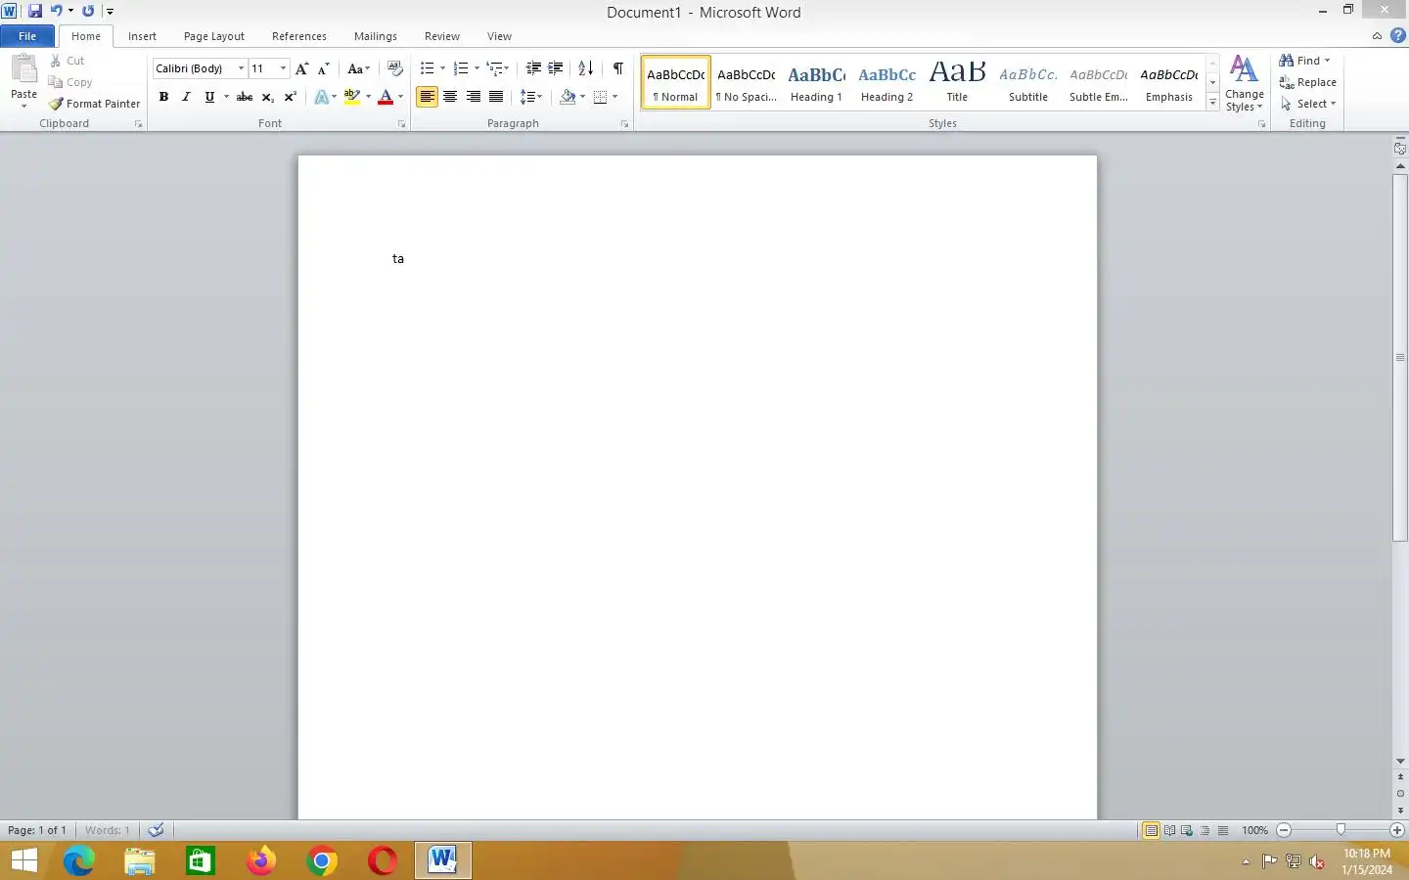Click the Sort A-Z icon
Viewport: 1409px width, 880px height.
[586, 68]
